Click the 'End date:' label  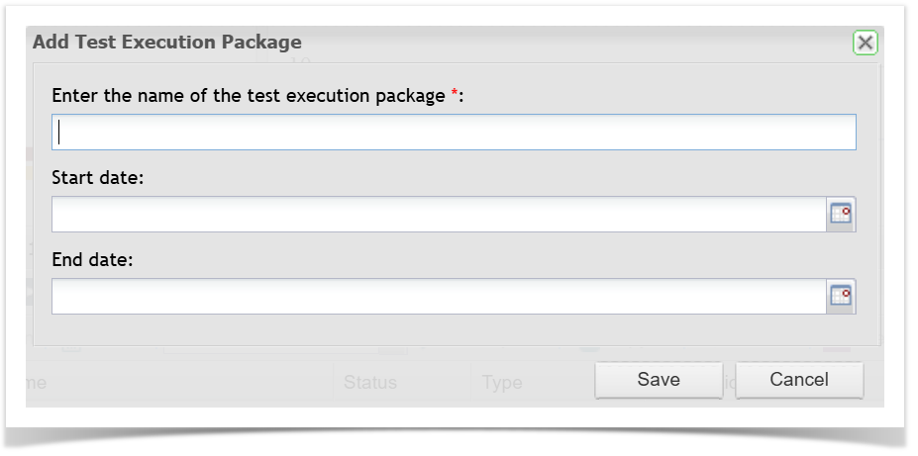point(92,260)
